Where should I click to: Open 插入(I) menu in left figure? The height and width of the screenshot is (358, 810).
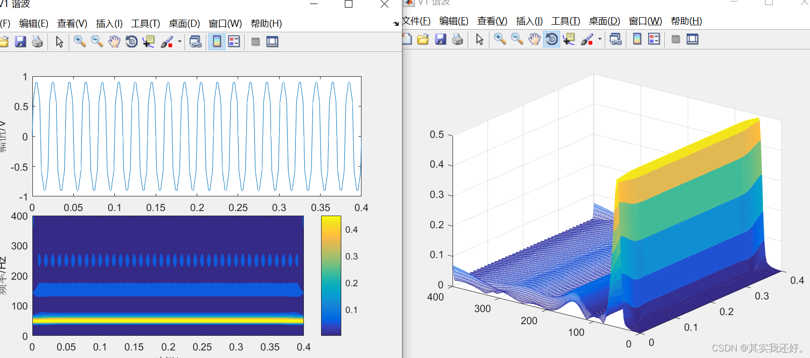(x=109, y=24)
